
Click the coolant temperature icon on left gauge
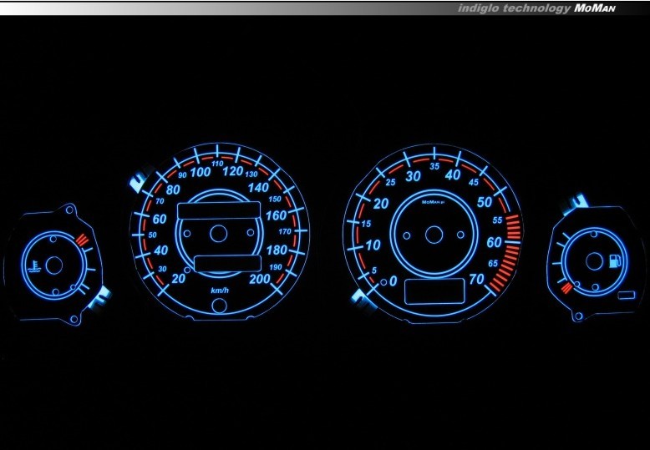click(x=33, y=268)
